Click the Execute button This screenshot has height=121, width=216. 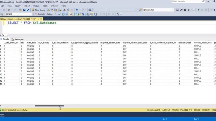(40, 14)
